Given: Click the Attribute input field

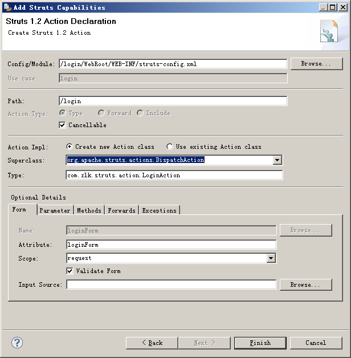Looking at the screenshot, I should [172, 245].
